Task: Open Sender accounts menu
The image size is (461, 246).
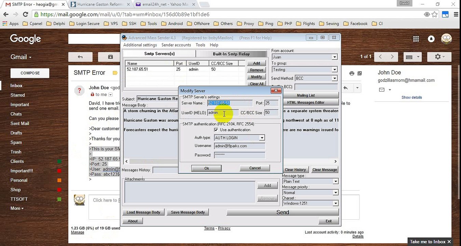Action: click(176, 45)
